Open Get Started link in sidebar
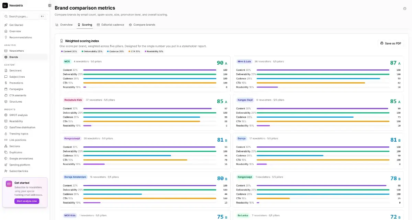Screen dimensions: 412x220 point(16,25)
